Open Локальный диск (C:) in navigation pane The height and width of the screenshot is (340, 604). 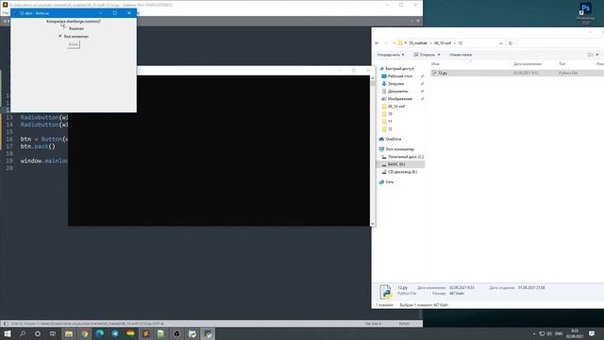tap(403, 157)
